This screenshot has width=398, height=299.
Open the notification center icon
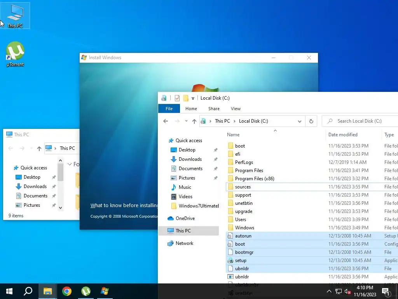coord(386,292)
